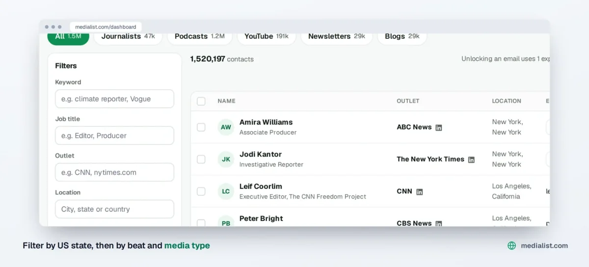Click the JK avatar for Jodi Kantor

click(226, 159)
